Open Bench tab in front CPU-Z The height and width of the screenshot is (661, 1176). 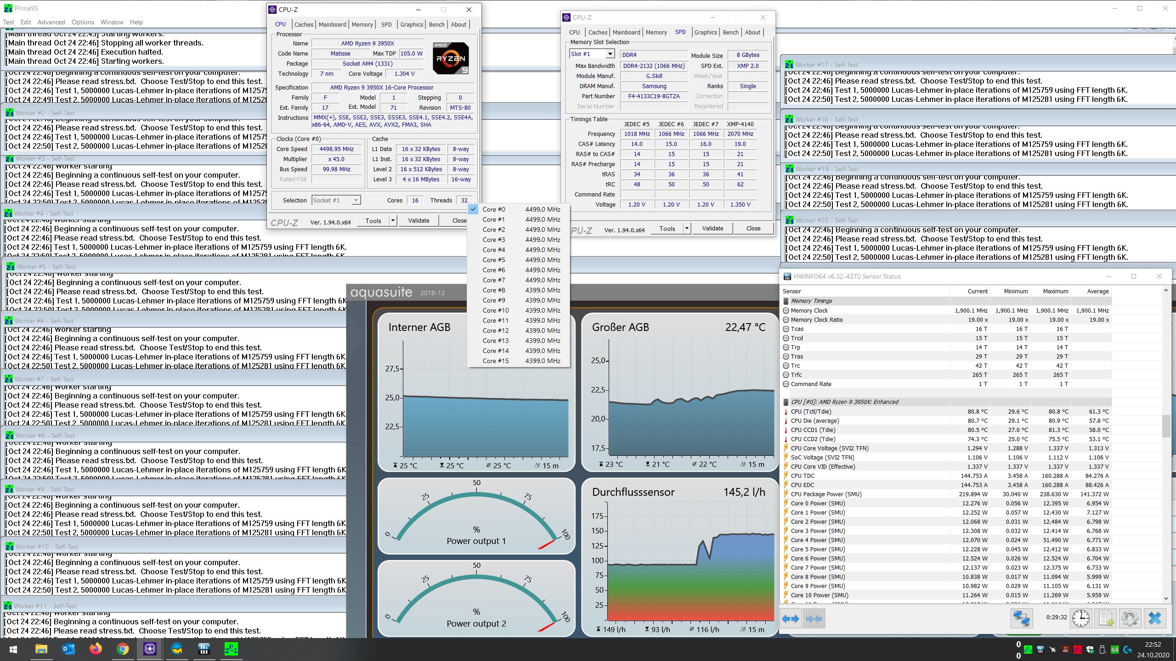click(x=436, y=25)
